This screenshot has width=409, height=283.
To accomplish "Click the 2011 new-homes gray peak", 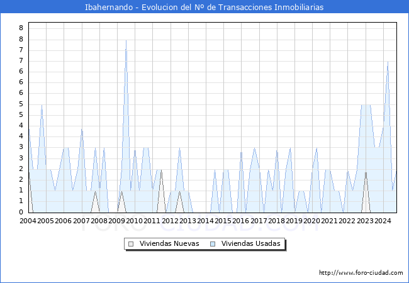I will tap(161, 170).
